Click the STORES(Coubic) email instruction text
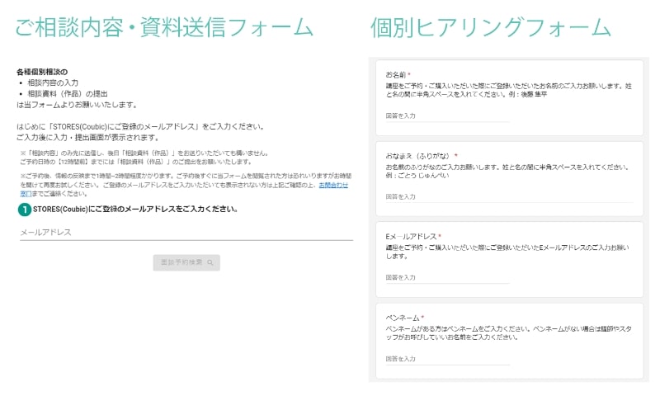The height and width of the screenshot is (396, 660). point(135,210)
